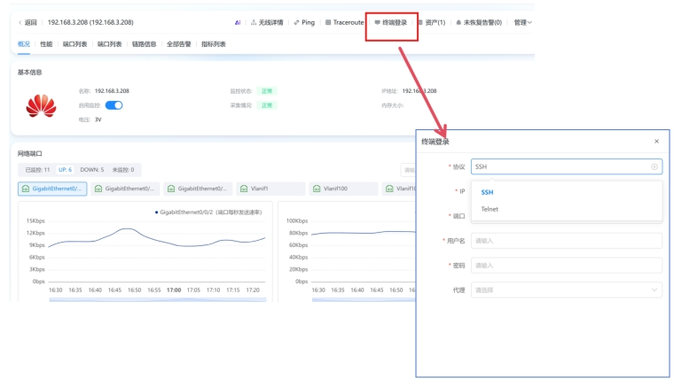
Task: Click the second chart's time range slider
Action: (x=364, y=300)
